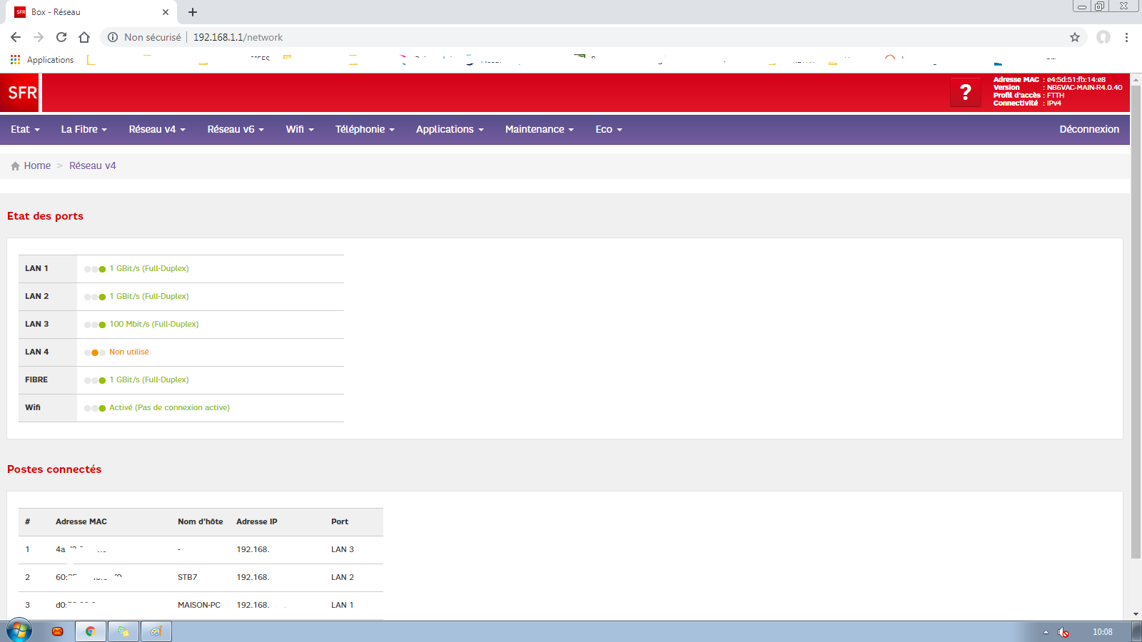Bookmark page with star icon
Image resolution: width=1142 pixels, height=642 pixels.
[1074, 37]
